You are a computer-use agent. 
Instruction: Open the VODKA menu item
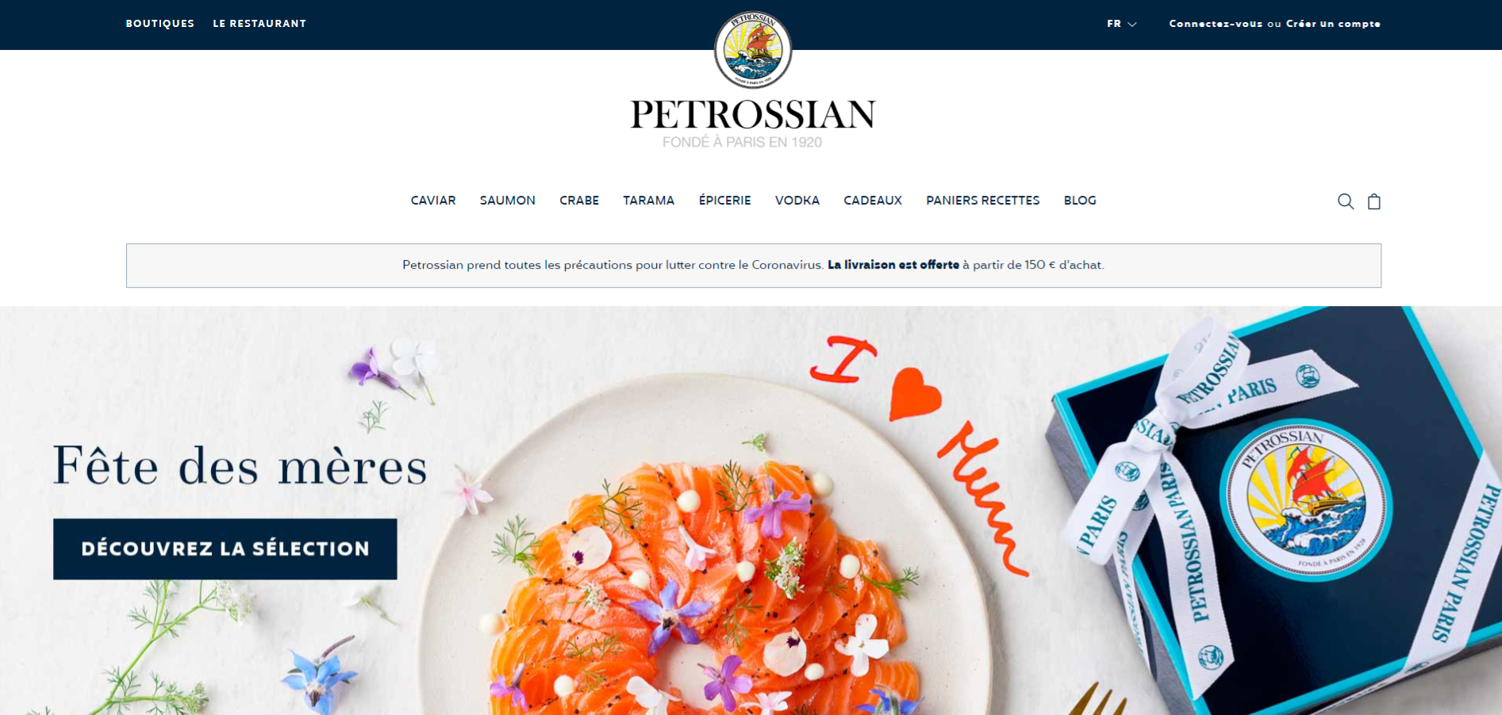(797, 201)
